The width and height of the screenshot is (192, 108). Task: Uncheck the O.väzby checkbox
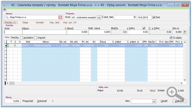click(x=171, y=38)
